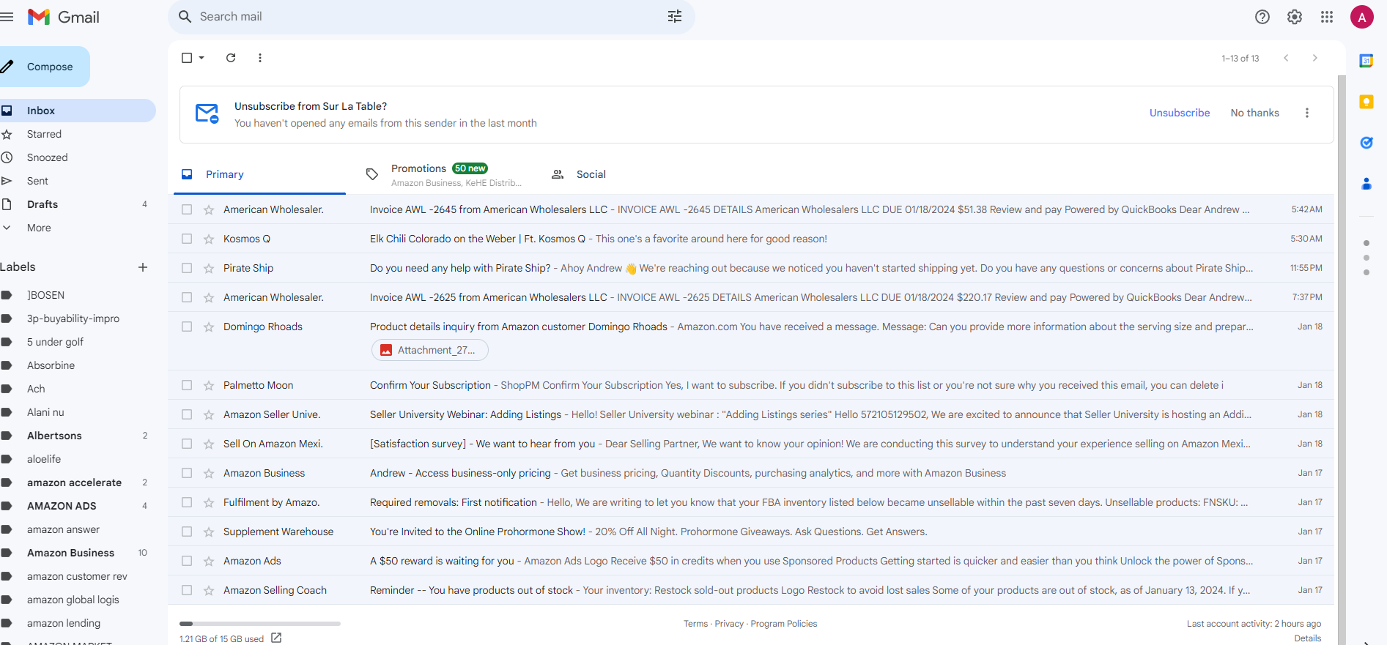Open the Terms link
The width and height of the screenshot is (1387, 645).
(695, 624)
